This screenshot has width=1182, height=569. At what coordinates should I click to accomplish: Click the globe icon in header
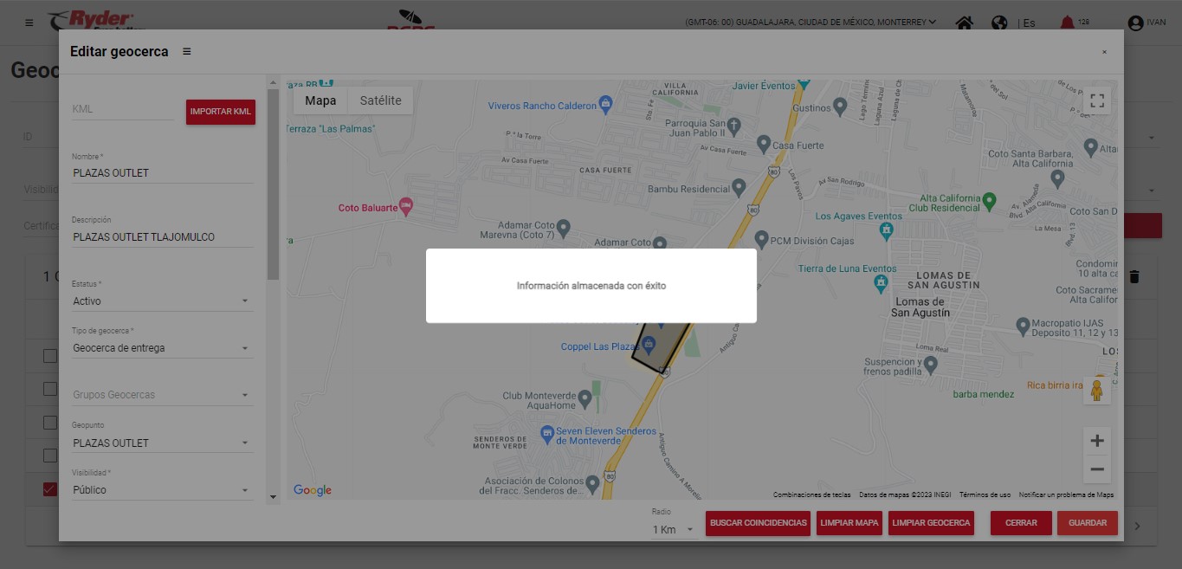pyautogui.click(x=999, y=23)
